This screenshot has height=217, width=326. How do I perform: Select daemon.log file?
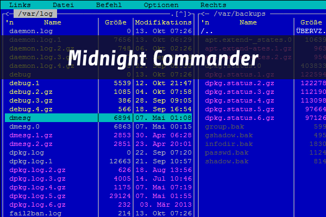31,31
